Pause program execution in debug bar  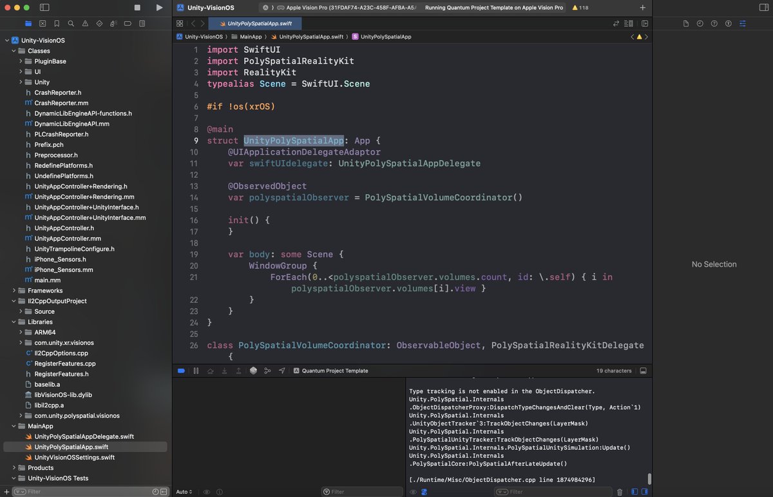pyautogui.click(x=196, y=371)
